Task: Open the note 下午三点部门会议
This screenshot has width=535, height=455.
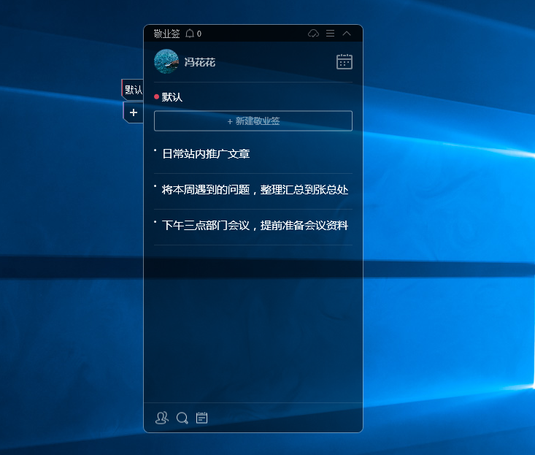Action: coord(254,226)
